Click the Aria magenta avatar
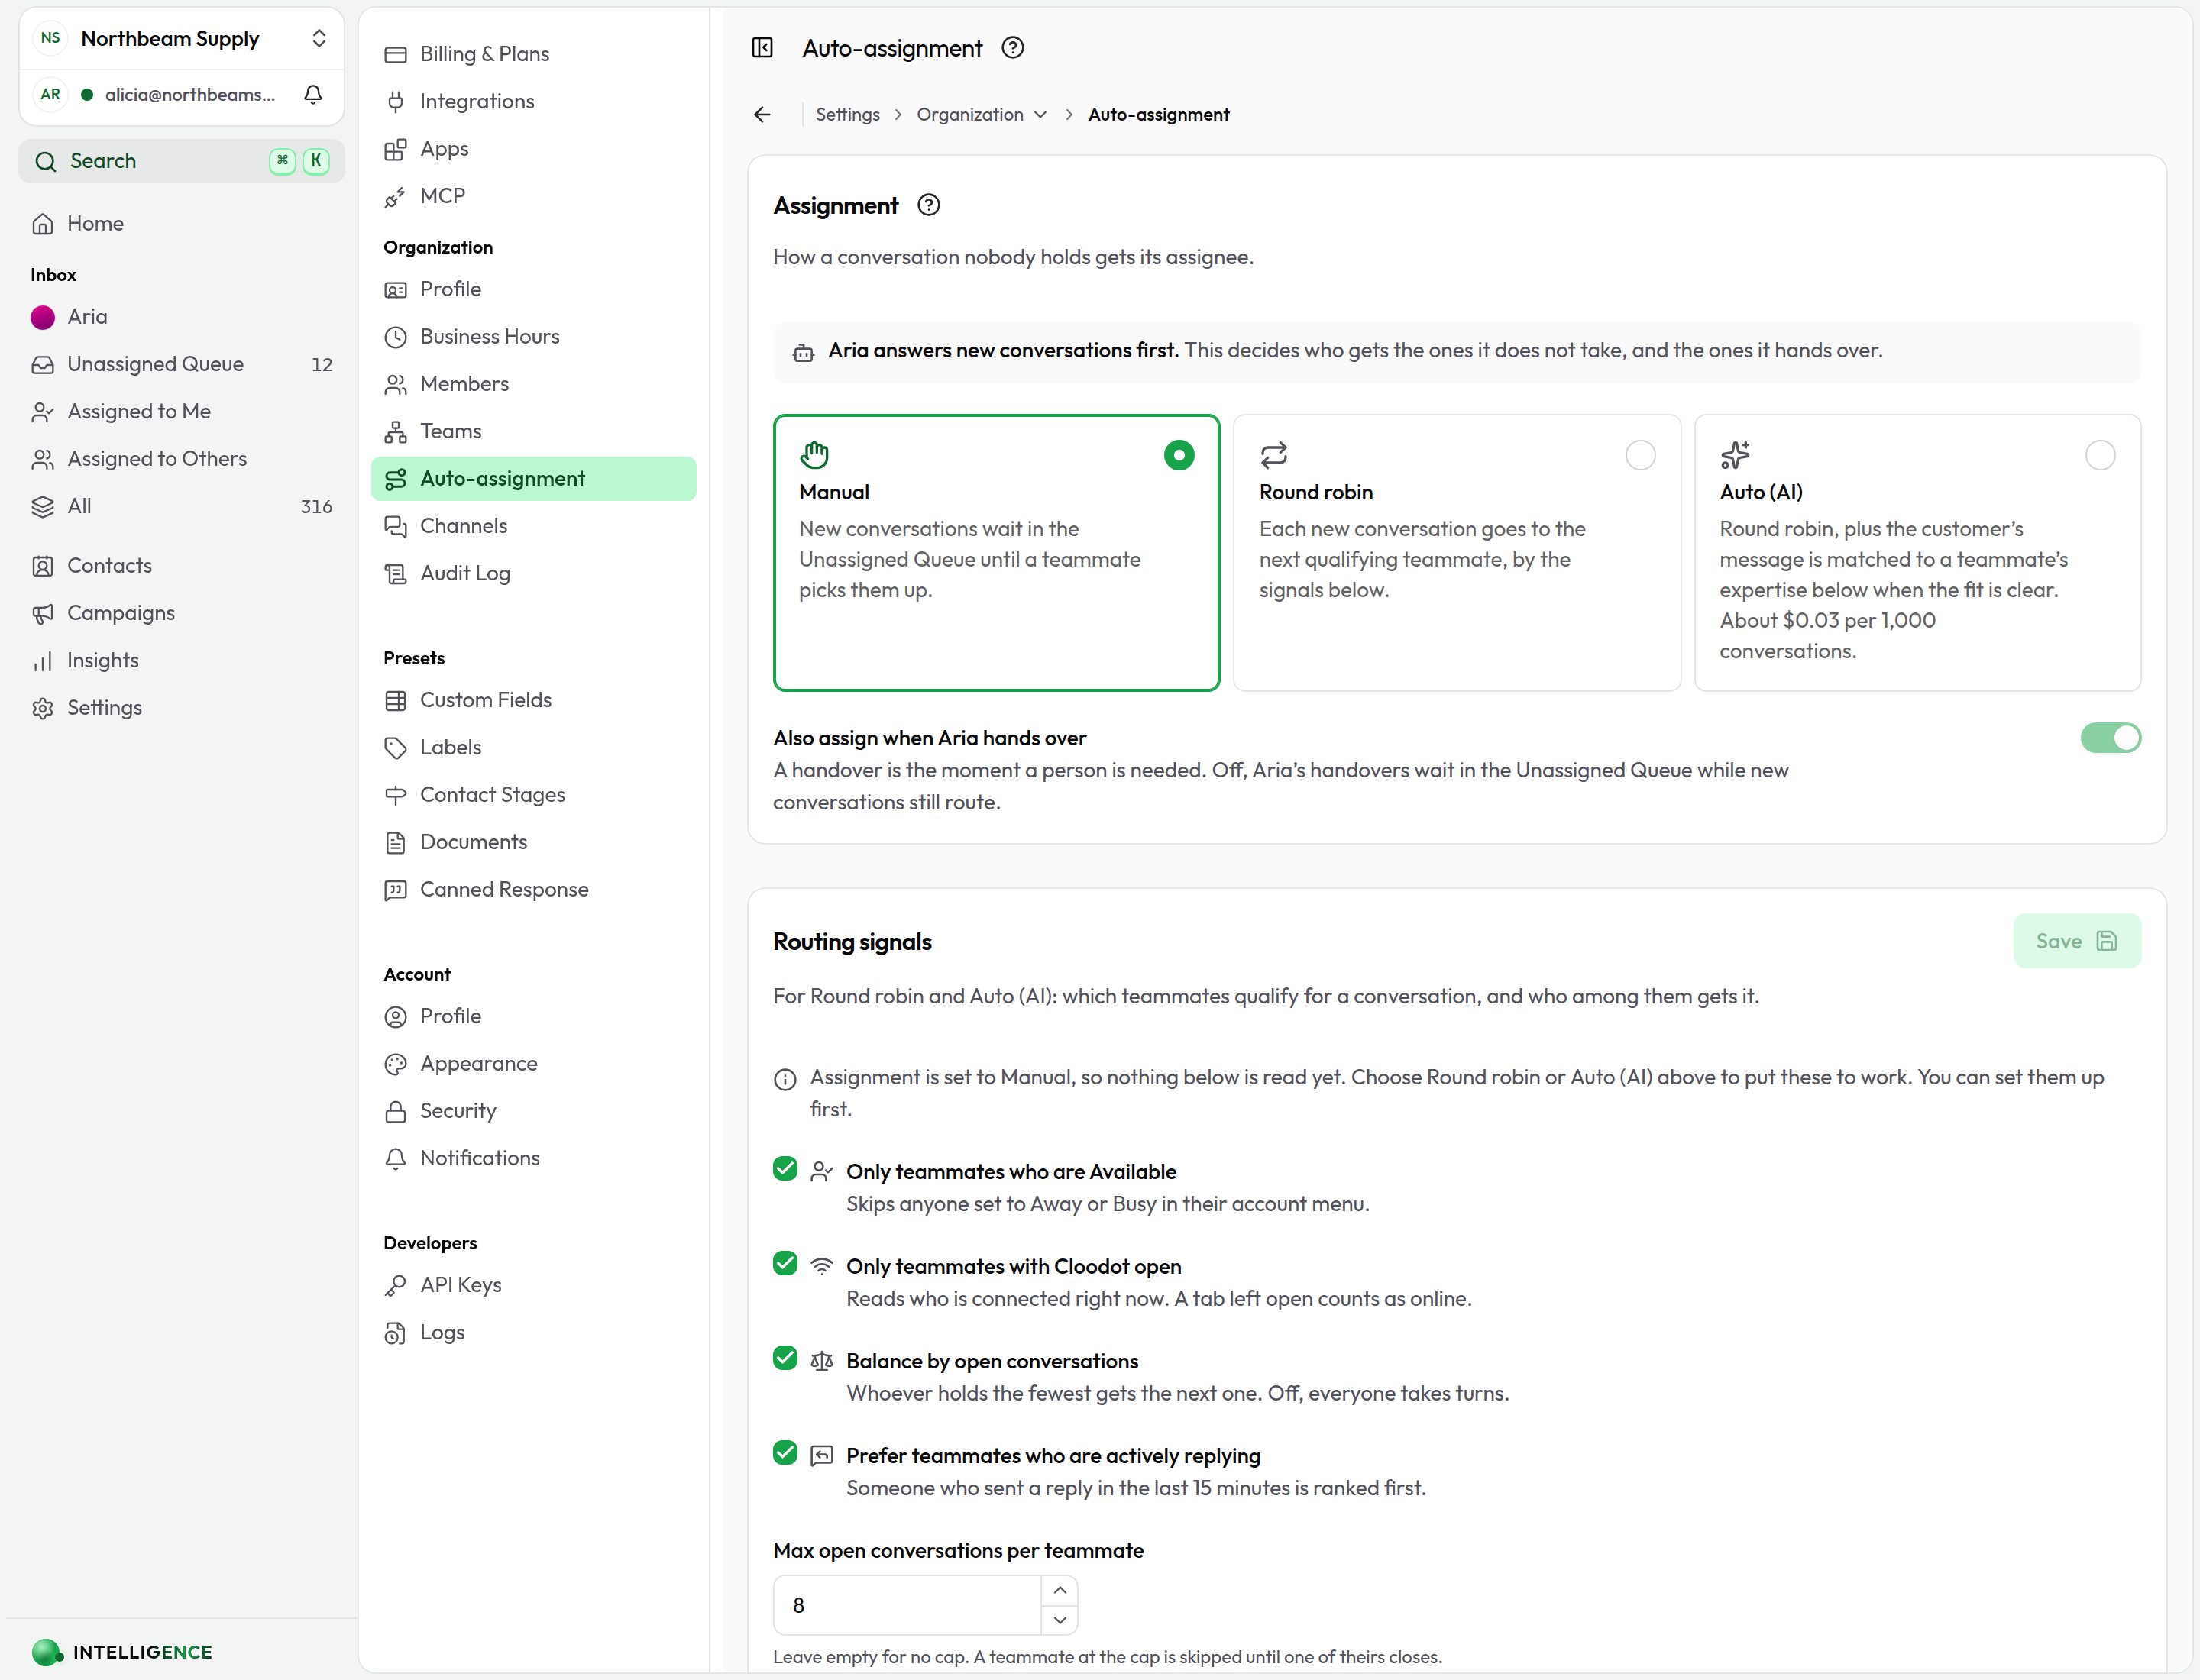2200x1680 pixels. point(43,317)
